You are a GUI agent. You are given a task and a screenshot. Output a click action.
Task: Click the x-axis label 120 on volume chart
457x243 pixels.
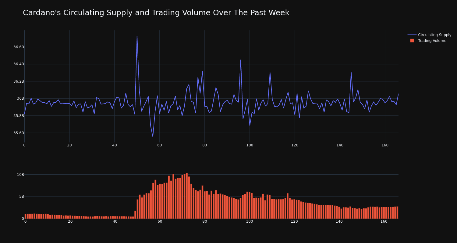tap(294, 221)
